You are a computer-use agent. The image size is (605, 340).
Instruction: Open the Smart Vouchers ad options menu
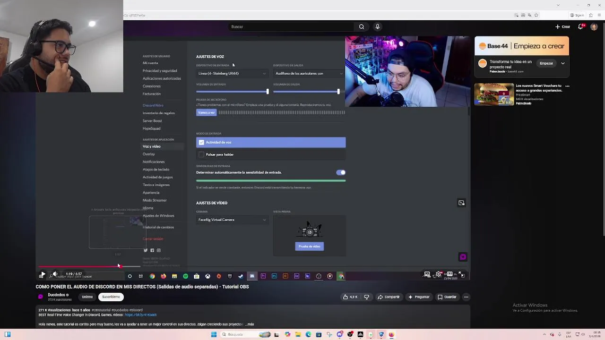567,86
